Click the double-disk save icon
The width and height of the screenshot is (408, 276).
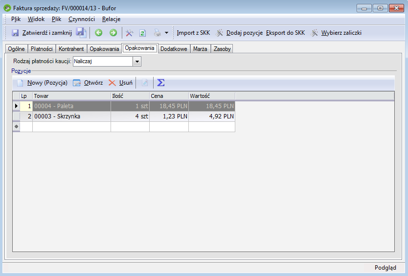point(81,33)
